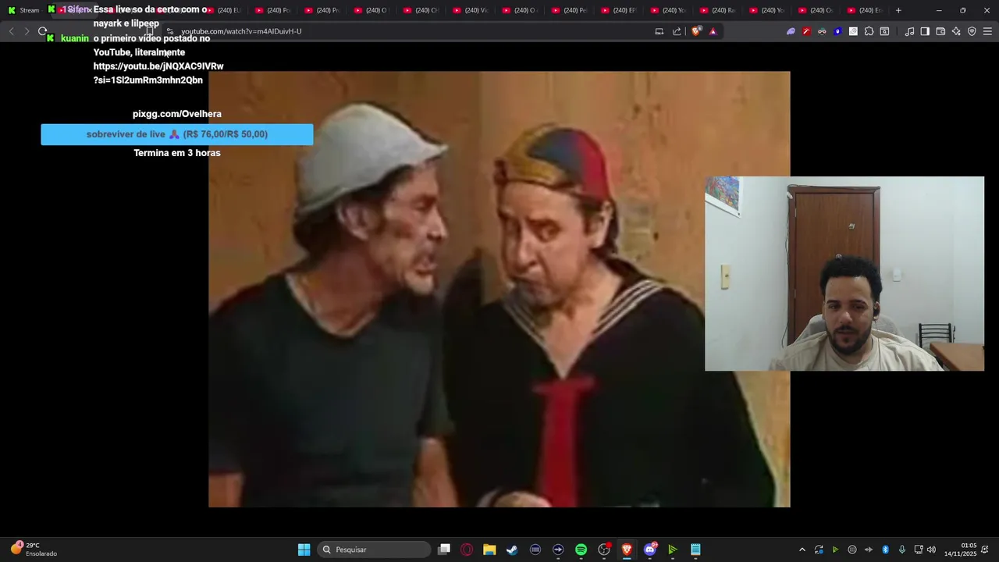Open the browser main hamburger menu
Viewport: 999px width, 562px height.
point(987,31)
